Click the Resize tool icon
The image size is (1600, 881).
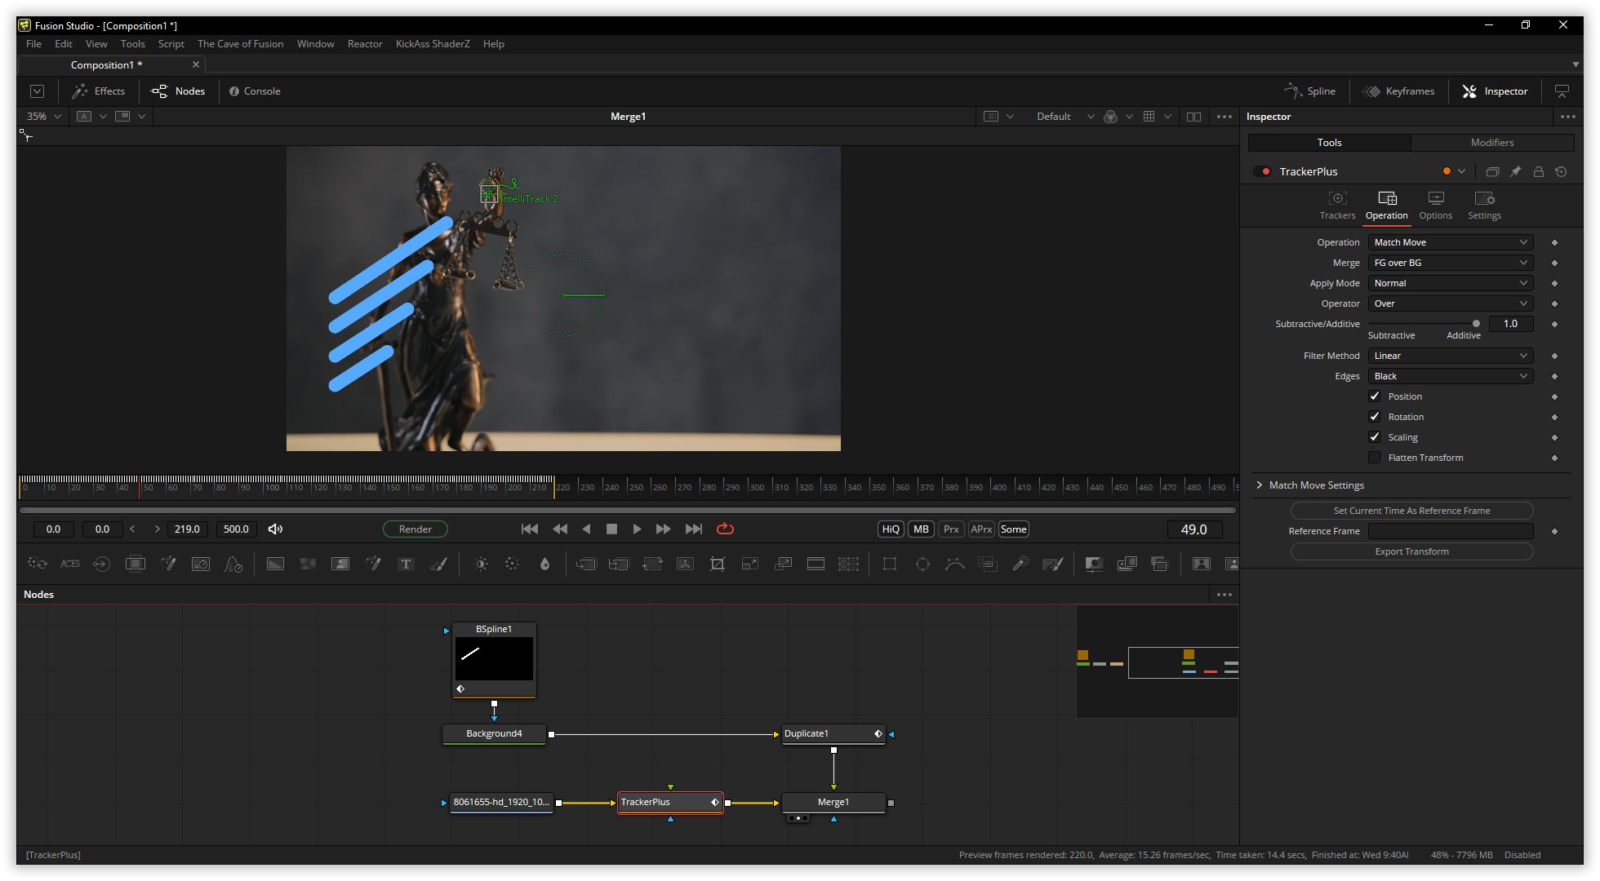click(750, 564)
